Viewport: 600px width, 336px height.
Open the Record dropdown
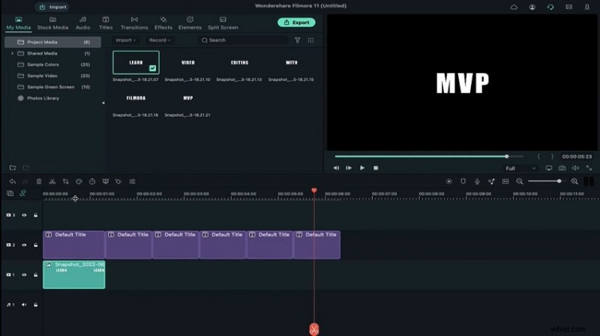160,40
